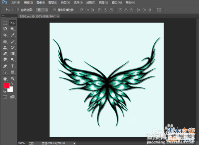This screenshot has width=199, height=145.
Task: Pick the Horizontal Type tool
Action: coord(13,66)
